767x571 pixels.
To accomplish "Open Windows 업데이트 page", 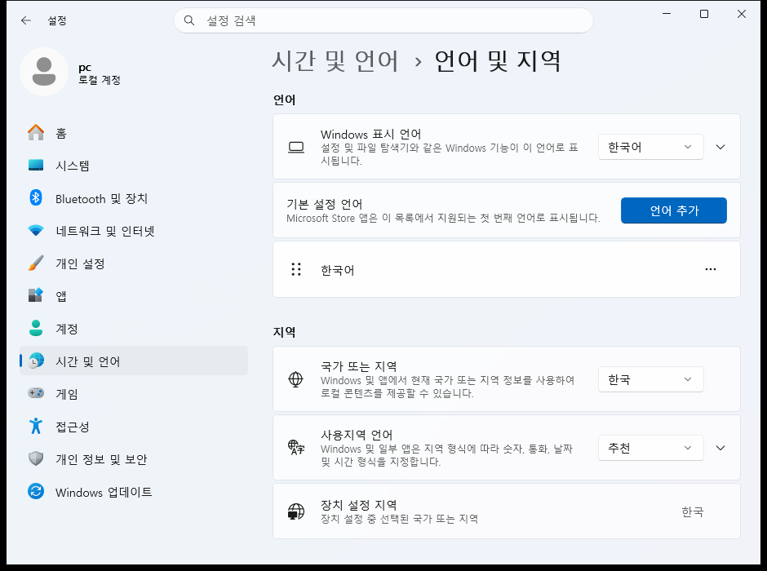I will [134, 492].
